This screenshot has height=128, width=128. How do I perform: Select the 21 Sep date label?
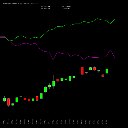106,122
